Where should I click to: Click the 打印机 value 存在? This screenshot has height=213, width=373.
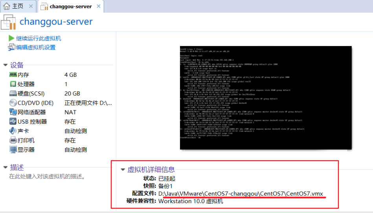click(x=70, y=140)
